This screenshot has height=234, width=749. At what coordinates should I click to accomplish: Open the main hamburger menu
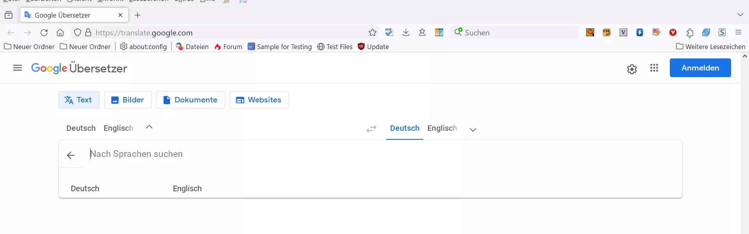[x=18, y=68]
